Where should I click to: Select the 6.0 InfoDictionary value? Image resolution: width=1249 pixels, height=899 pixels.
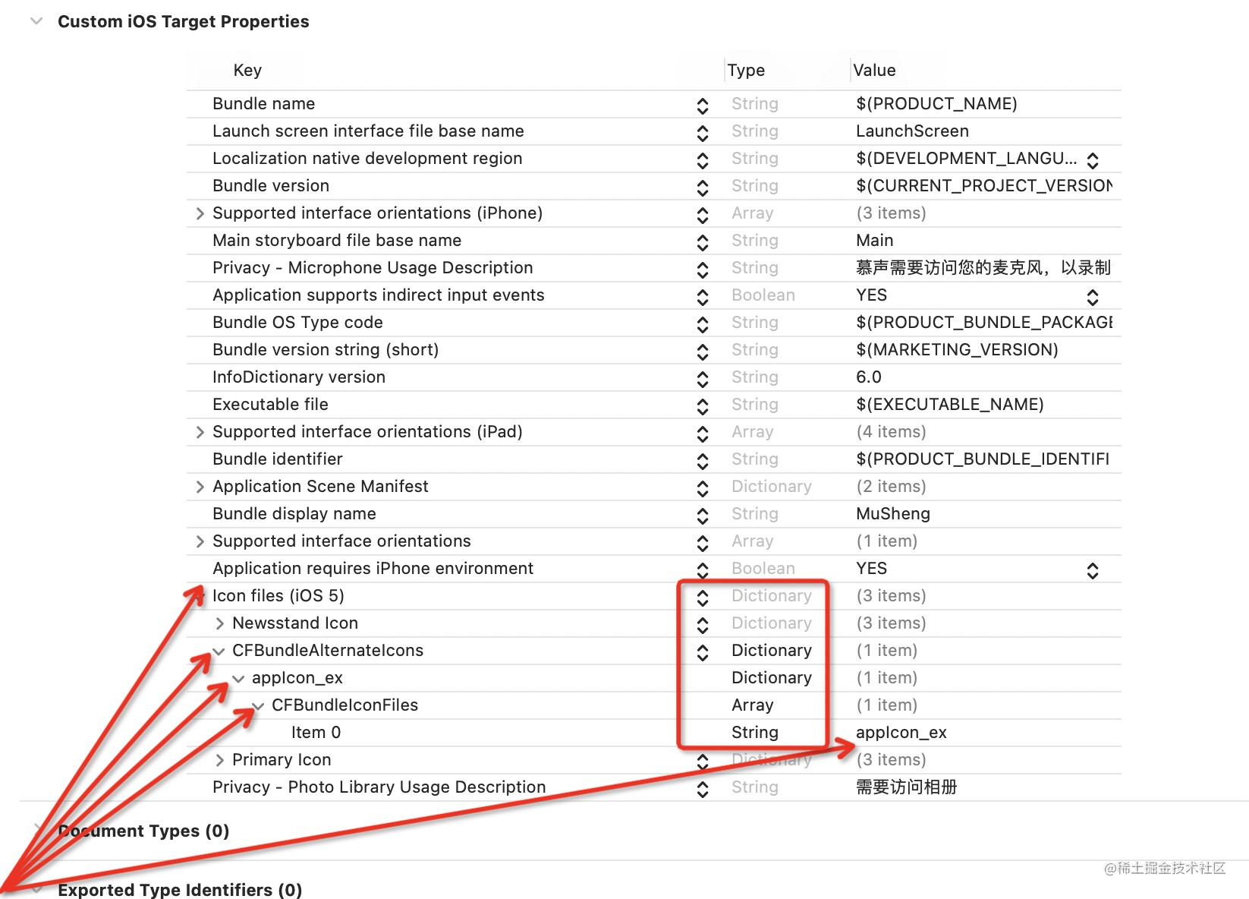pyautogui.click(x=869, y=377)
